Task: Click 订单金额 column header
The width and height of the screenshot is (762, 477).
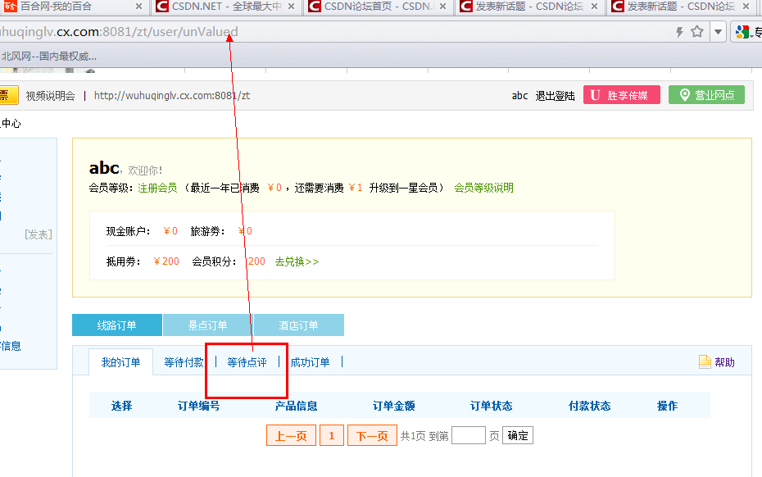Action: pyautogui.click(x=393, y=406)
